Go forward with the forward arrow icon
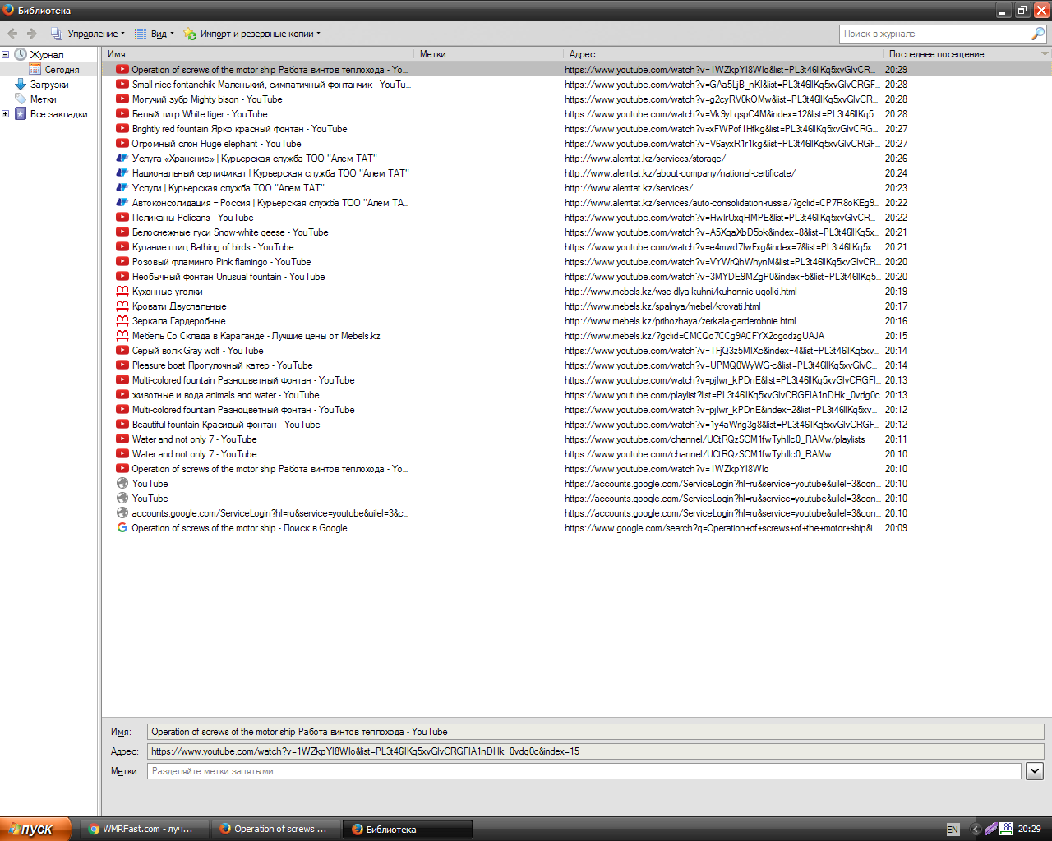 click(x=32, y=34)
